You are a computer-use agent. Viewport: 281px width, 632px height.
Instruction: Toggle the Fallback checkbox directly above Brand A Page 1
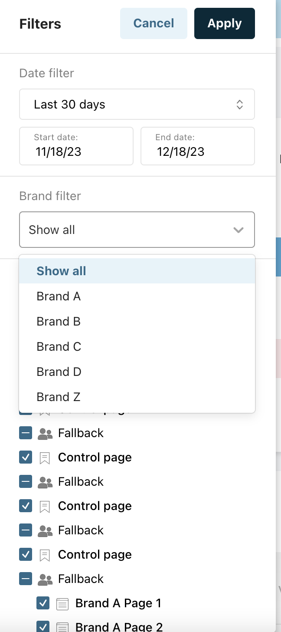click(x=26, y=579)
